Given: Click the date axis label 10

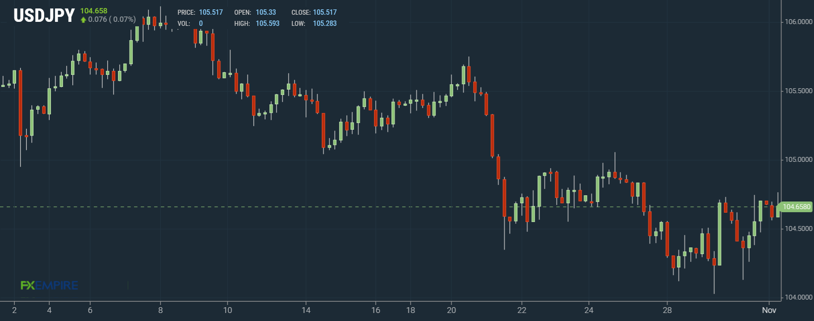Looking at the screenshot, I should [x=227, y=310].
